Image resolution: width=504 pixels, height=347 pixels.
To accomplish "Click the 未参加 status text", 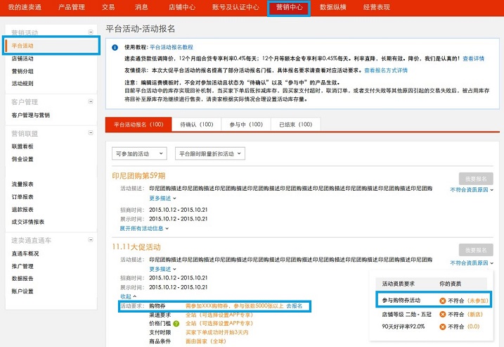I will tap(478, 301).
